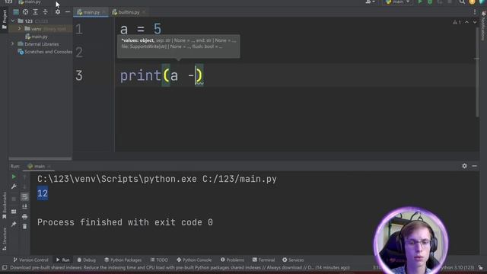Open the user account icon menu
487x274 pixels.
coord(370,2)
